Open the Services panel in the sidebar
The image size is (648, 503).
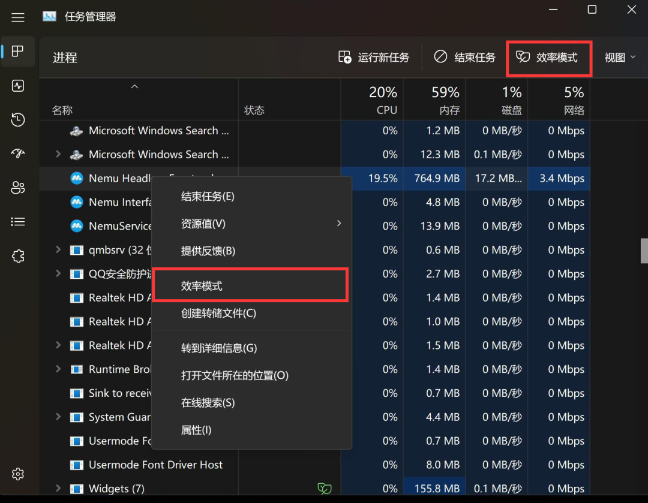click(18, 256)
